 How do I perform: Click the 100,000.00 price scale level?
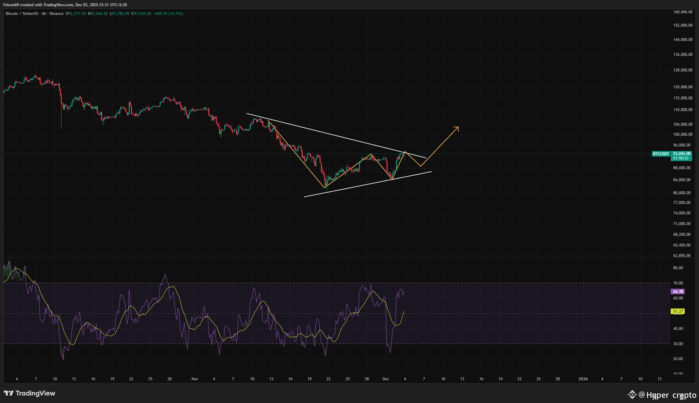[x=683, y=134]
